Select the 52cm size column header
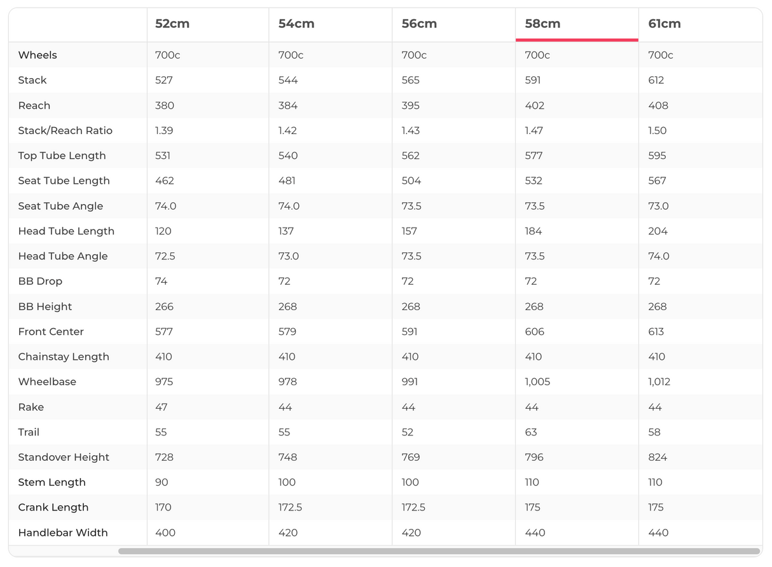Image resolution: width=772 pixels, height=567 pixels. click(172, 24)
